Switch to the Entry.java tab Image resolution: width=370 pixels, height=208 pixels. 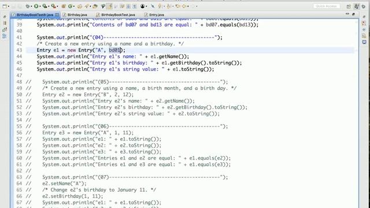(154, 15)
